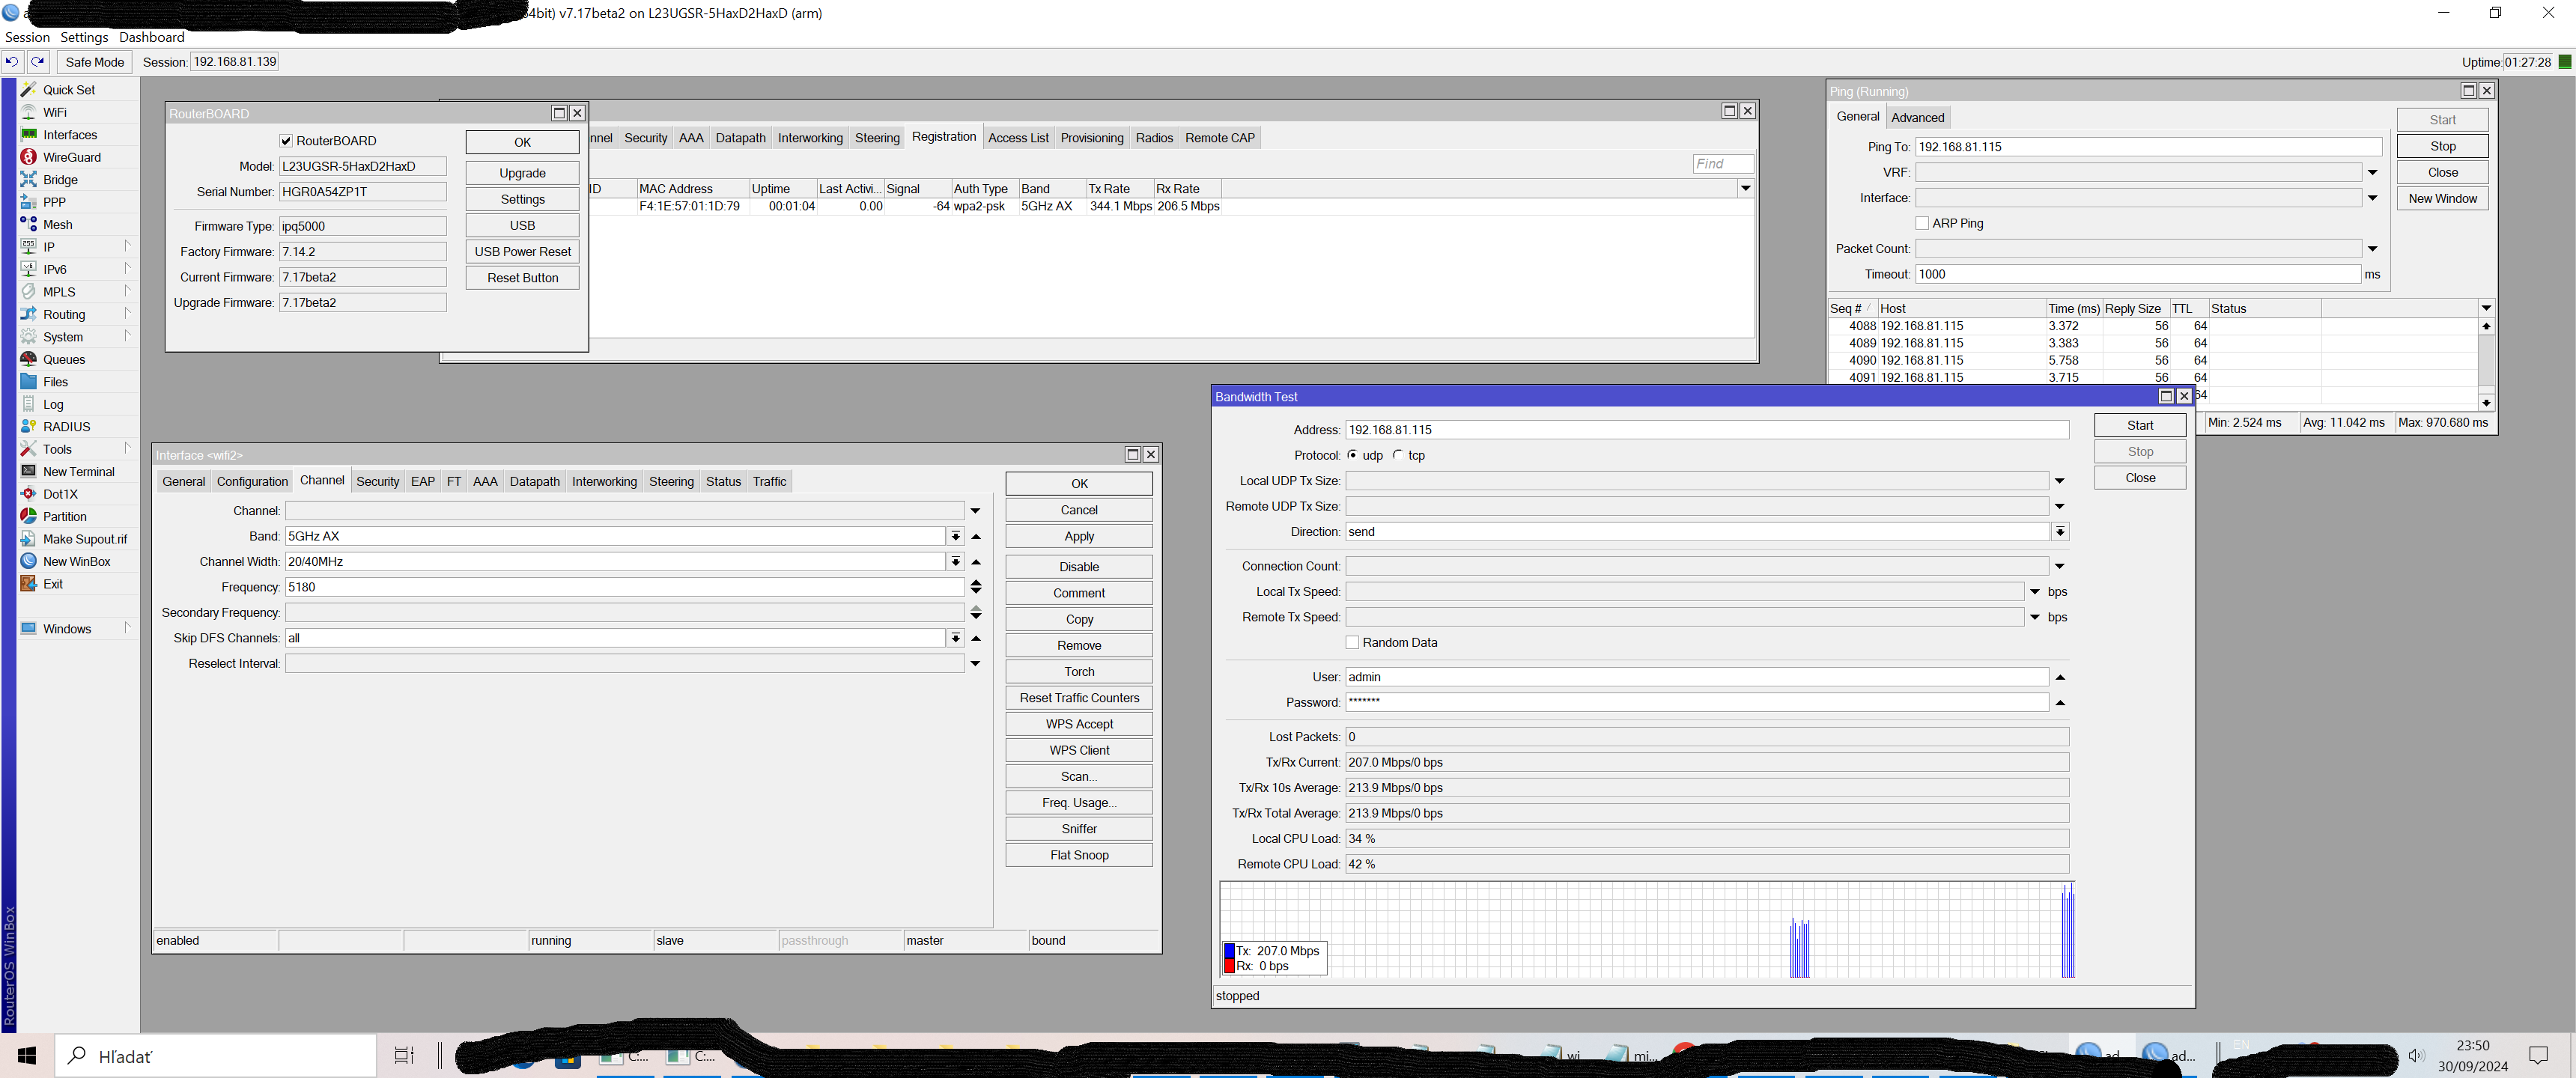
Task: Click the Make Supout.rif icon
Action: click(x=28, y=539)
